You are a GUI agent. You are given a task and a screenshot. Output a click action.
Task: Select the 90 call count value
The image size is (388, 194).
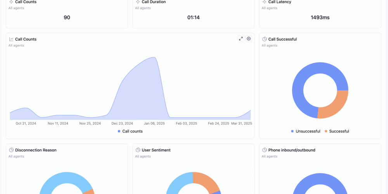pos(67,17)
